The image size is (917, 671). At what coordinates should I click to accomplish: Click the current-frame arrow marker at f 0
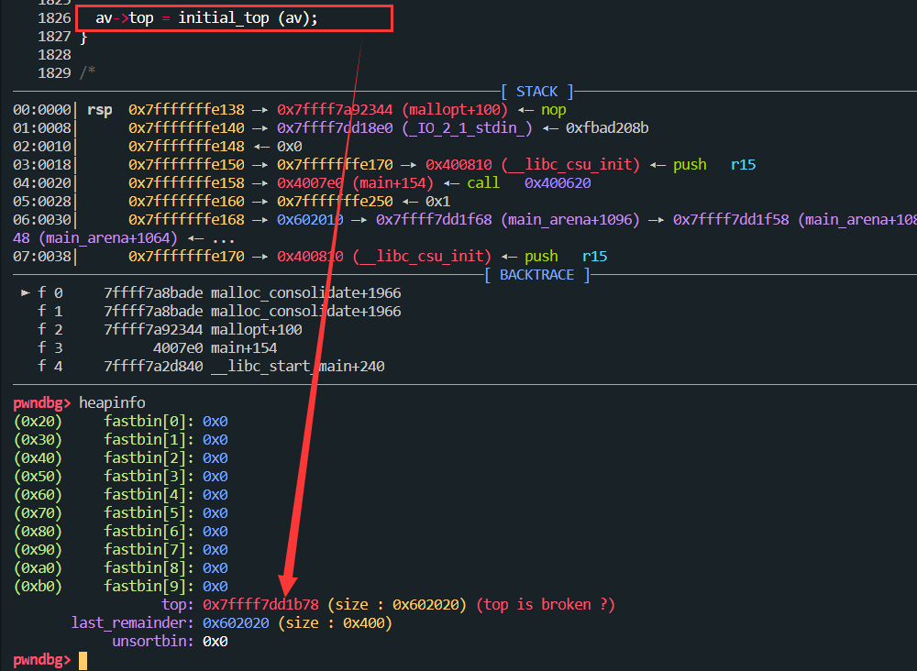pyautogui.click(x=25, y=292)
